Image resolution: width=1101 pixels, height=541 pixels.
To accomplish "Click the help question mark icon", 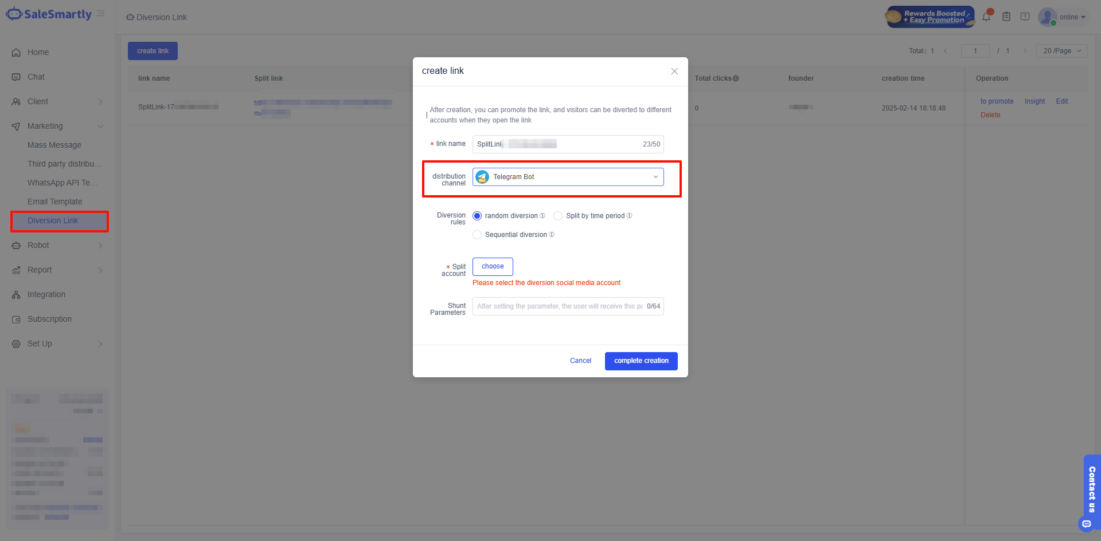I will coord(1025,17).
